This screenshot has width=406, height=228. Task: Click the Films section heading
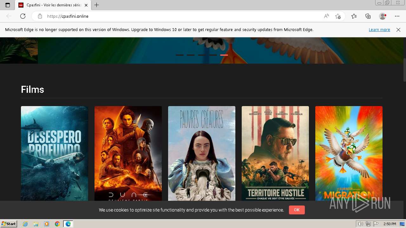click(x=32, y=90)
